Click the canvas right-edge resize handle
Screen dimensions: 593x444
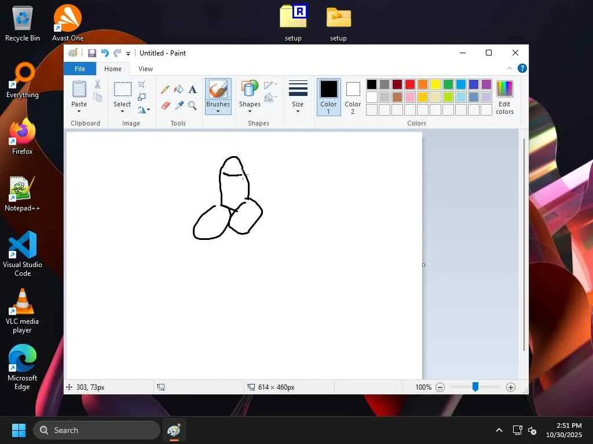pyautogui.click(x=423, y=265)
